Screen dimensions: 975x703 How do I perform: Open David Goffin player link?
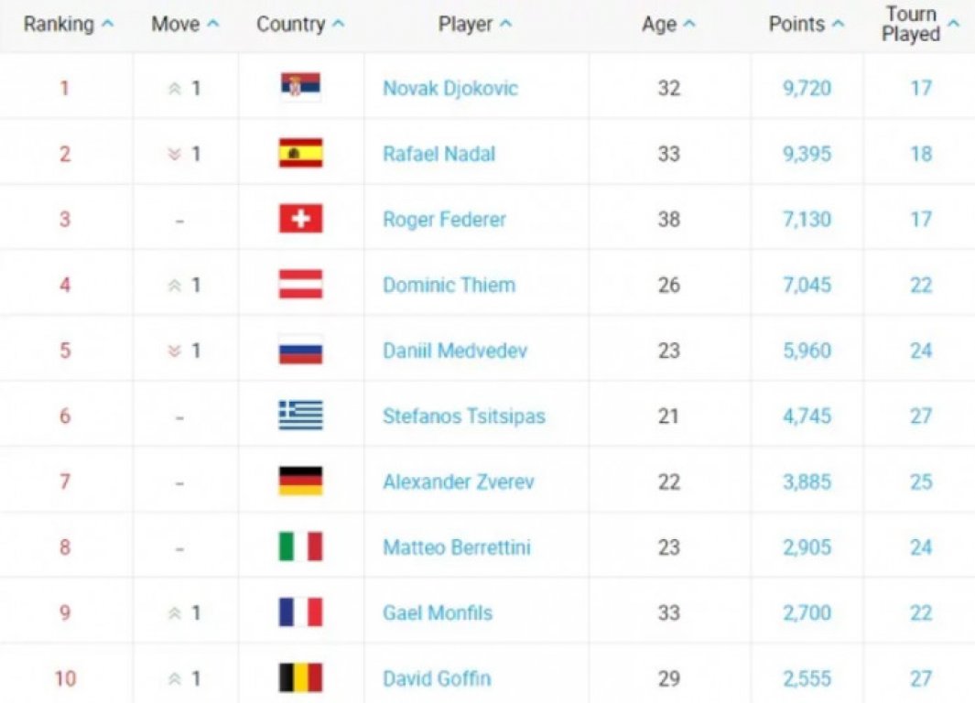[437, 679]
